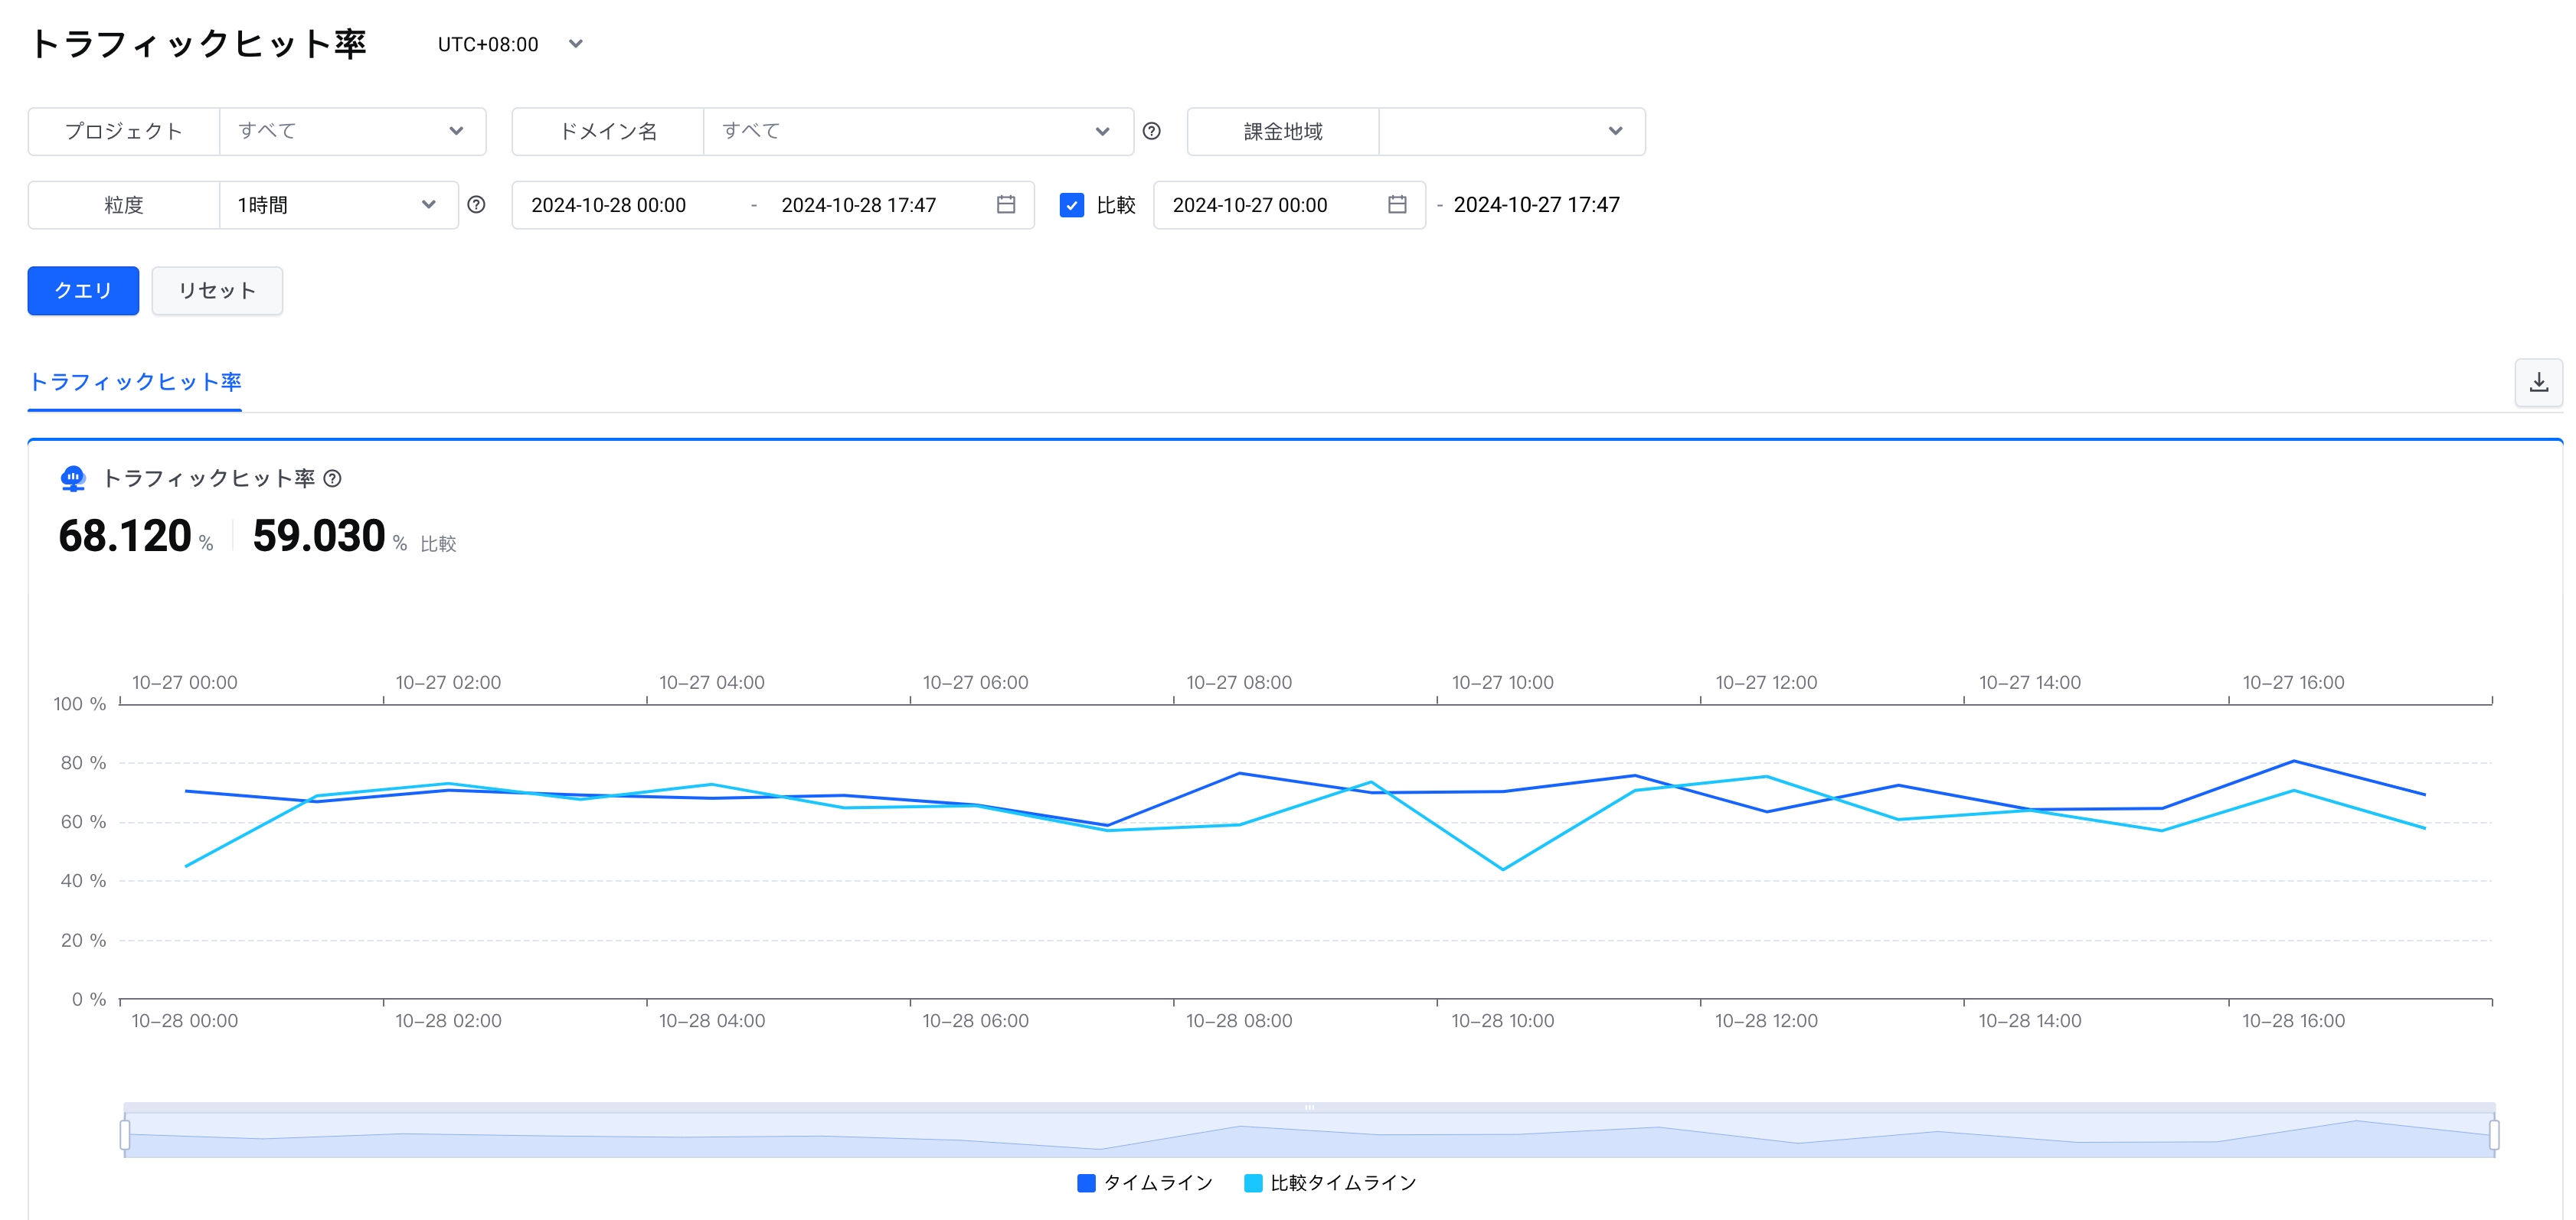This screenshot has height=1220, width=2576.
Task: Click the 10-28 08:00 axis label
Action: (x=1239, y=1021)
